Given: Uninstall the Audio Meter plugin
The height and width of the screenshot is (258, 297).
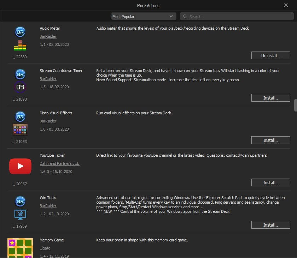Looking at the screenshot, I should [x=271, y=55].
